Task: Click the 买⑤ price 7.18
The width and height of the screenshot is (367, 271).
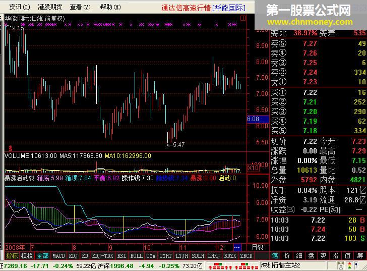Action: point(310,131)
